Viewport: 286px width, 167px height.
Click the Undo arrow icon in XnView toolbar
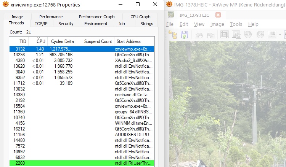199,35
